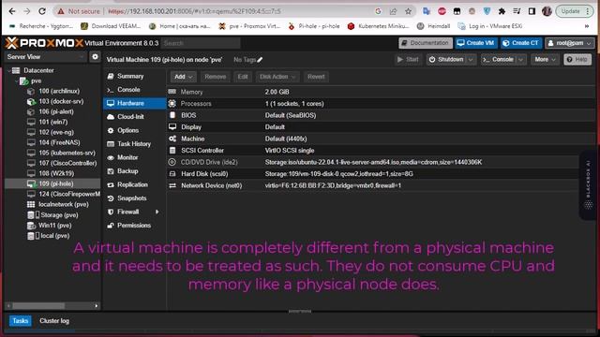Click the 103 (docker-srv) container icon
600x337 pixels.
pos(31,102)
